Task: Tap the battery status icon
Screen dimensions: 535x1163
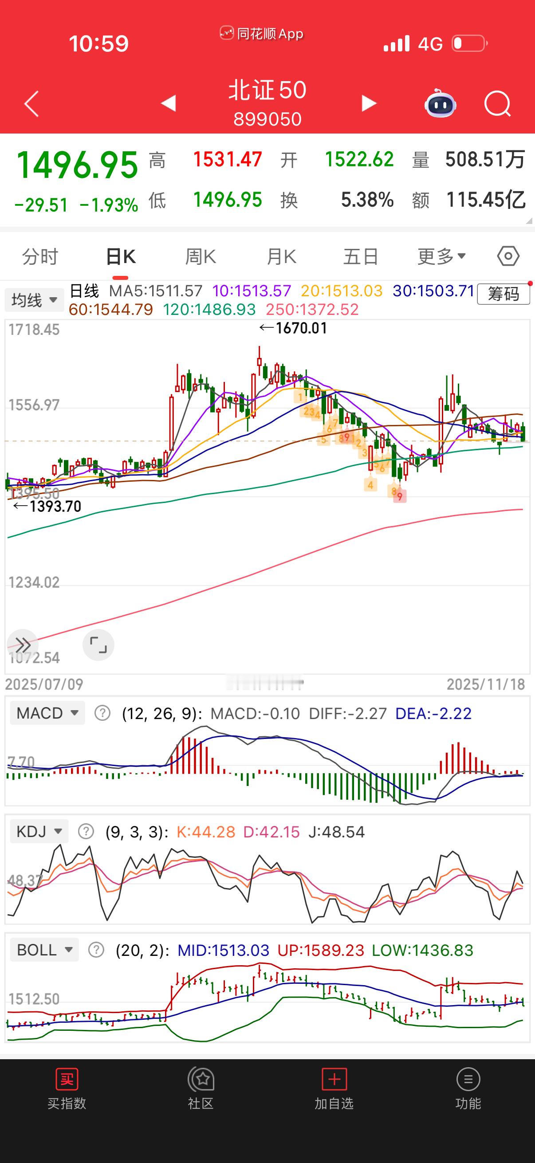Action: [x=469, y=43]
